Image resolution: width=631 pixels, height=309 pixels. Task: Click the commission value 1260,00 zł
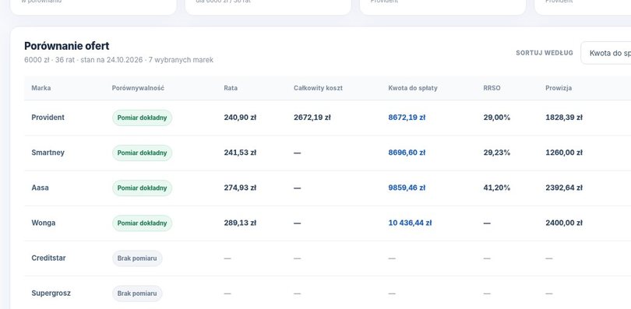pos(564,153)
